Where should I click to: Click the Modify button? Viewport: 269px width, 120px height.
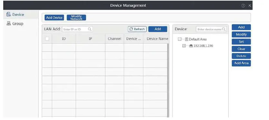(x=241, y=34)
